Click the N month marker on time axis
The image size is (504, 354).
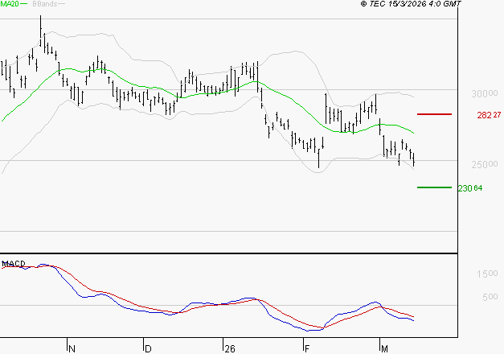[72, 348]
